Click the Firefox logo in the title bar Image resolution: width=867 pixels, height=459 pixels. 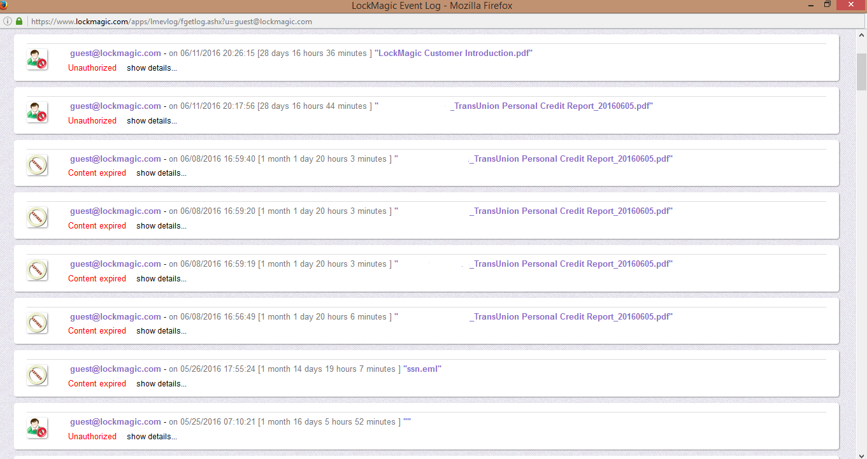(4, 5)
